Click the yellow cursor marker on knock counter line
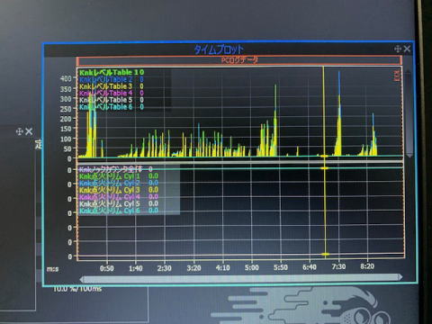The image size is (432, 324). pos(324,168)
